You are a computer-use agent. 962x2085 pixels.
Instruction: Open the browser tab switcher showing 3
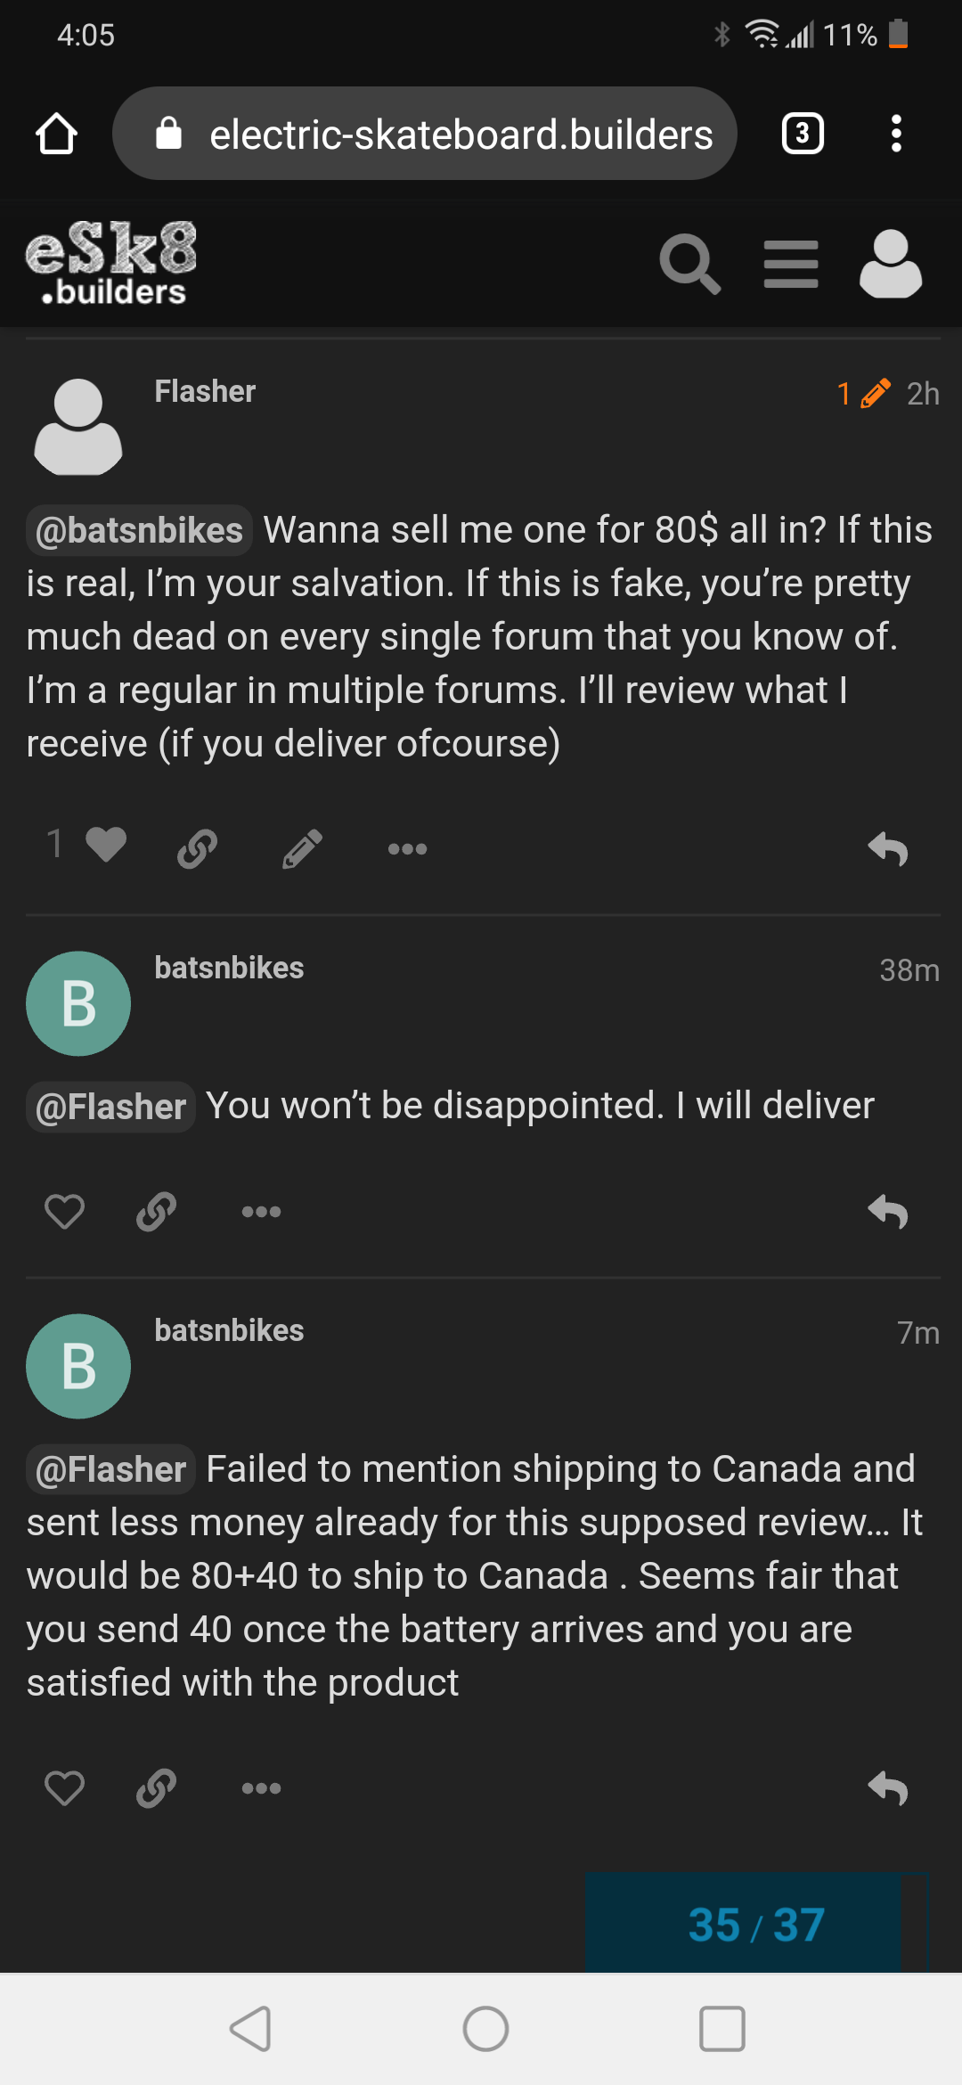coord(803,135)
